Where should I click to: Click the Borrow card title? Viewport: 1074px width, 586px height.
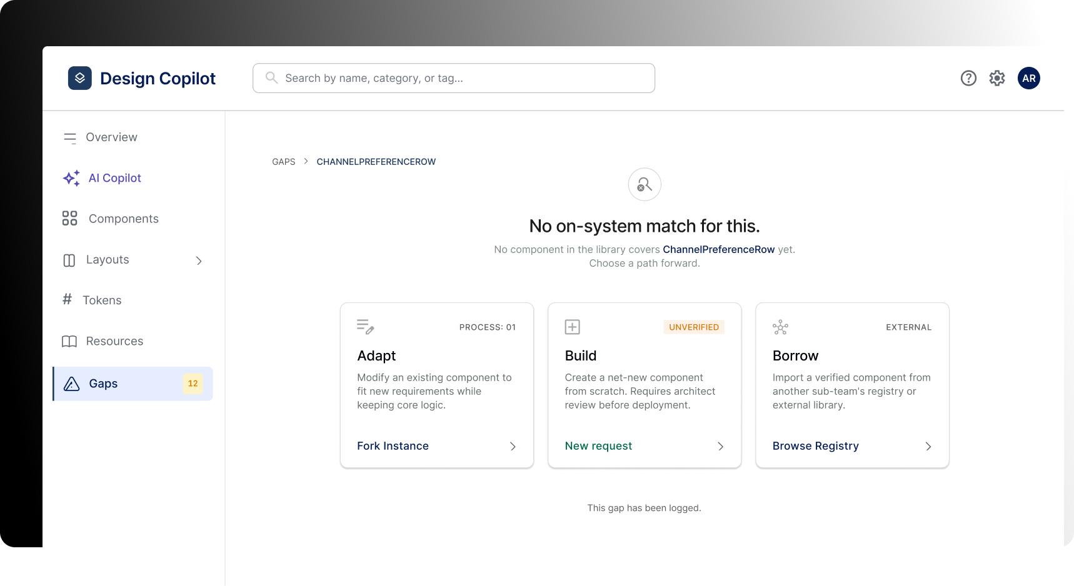click(795, 355)
